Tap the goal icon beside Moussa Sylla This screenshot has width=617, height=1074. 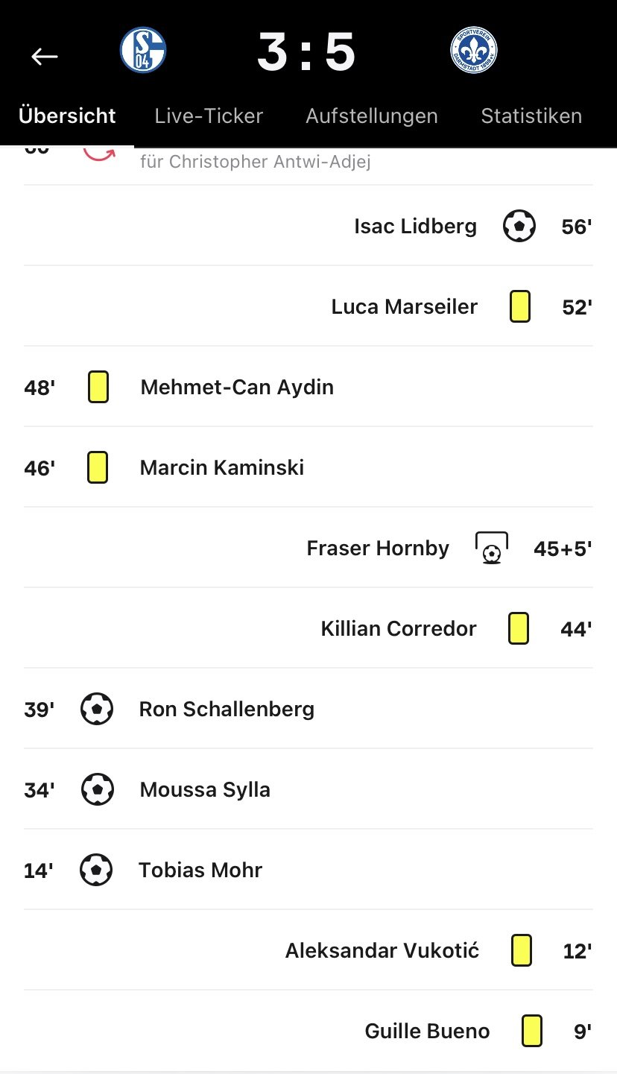(97, 789)
